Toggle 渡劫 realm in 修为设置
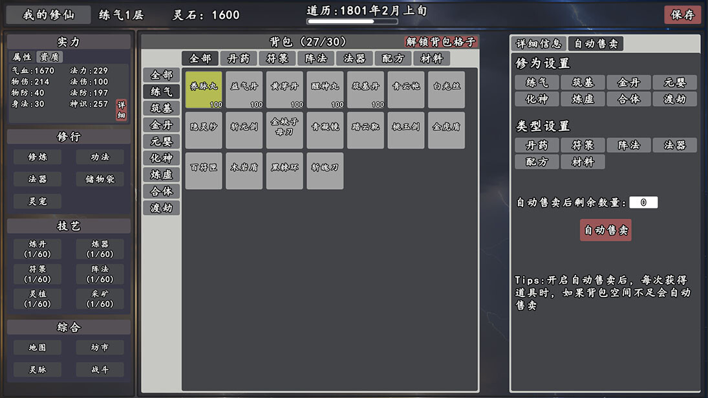Screen dimensions: 708x398 (x=674, y=99)
